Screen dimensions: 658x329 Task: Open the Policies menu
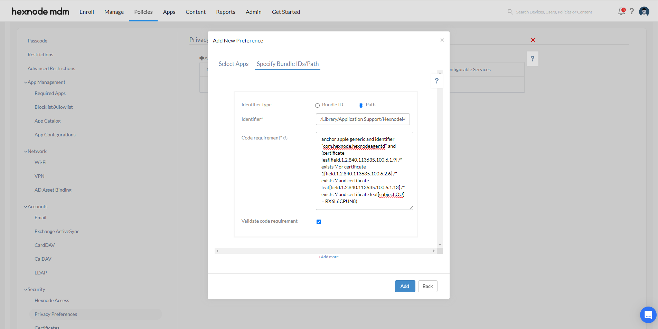coord(143,12)
